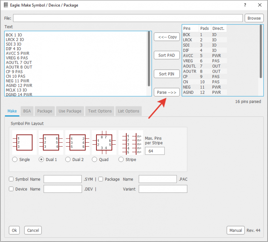Open the Text Options tab
Screen dimensions: 268x242
tap(100, 111)
